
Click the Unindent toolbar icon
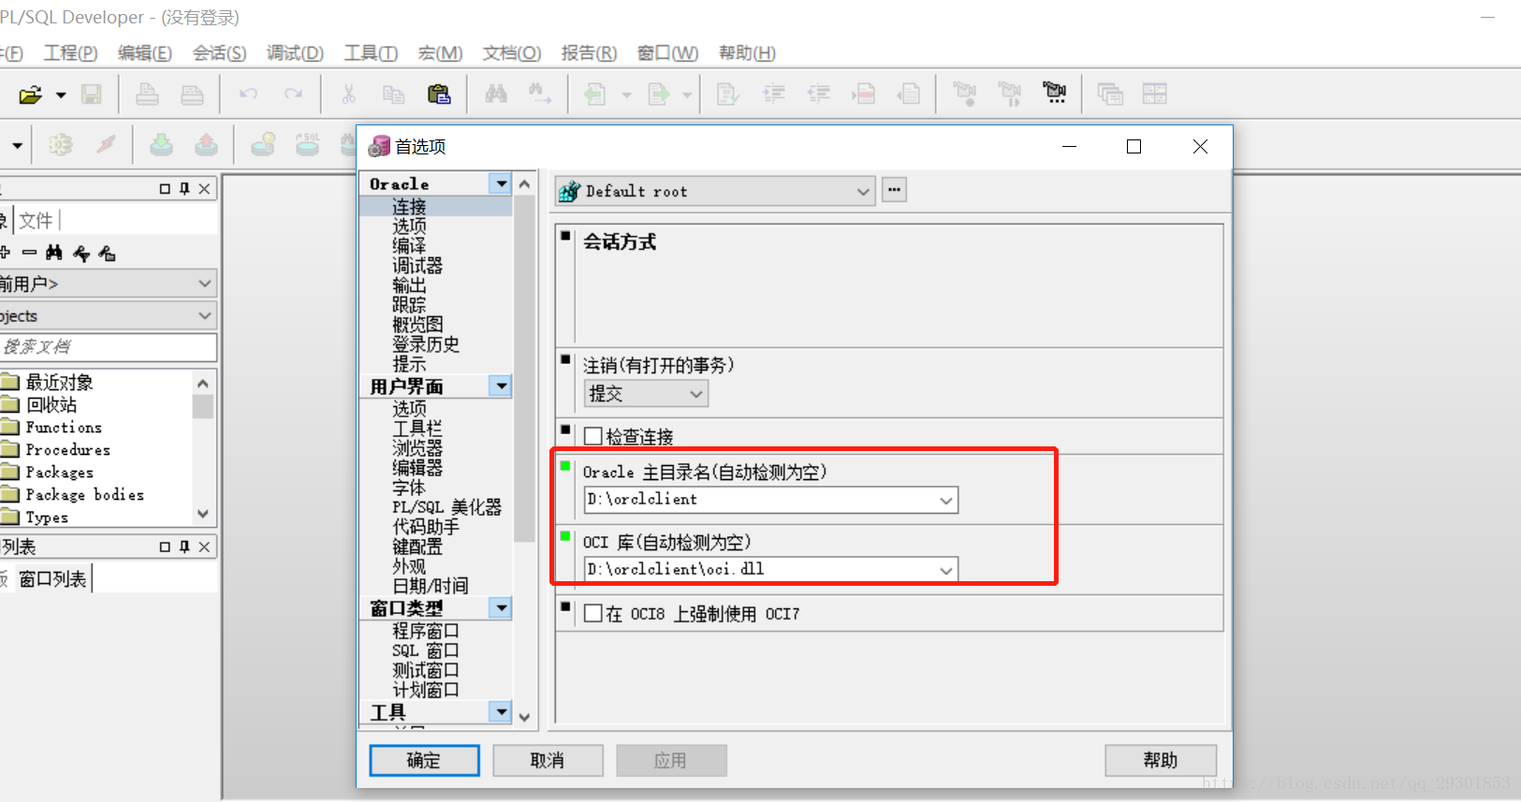(819, 95)
